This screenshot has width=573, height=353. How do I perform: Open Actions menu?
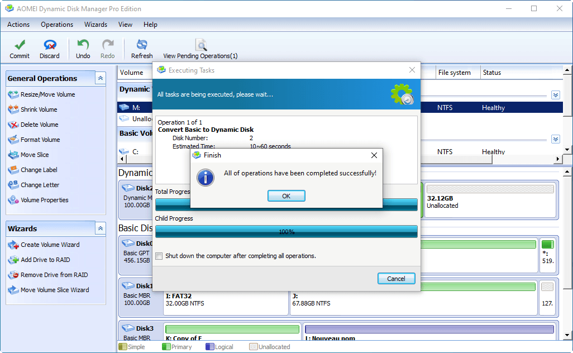pos(18,25)
